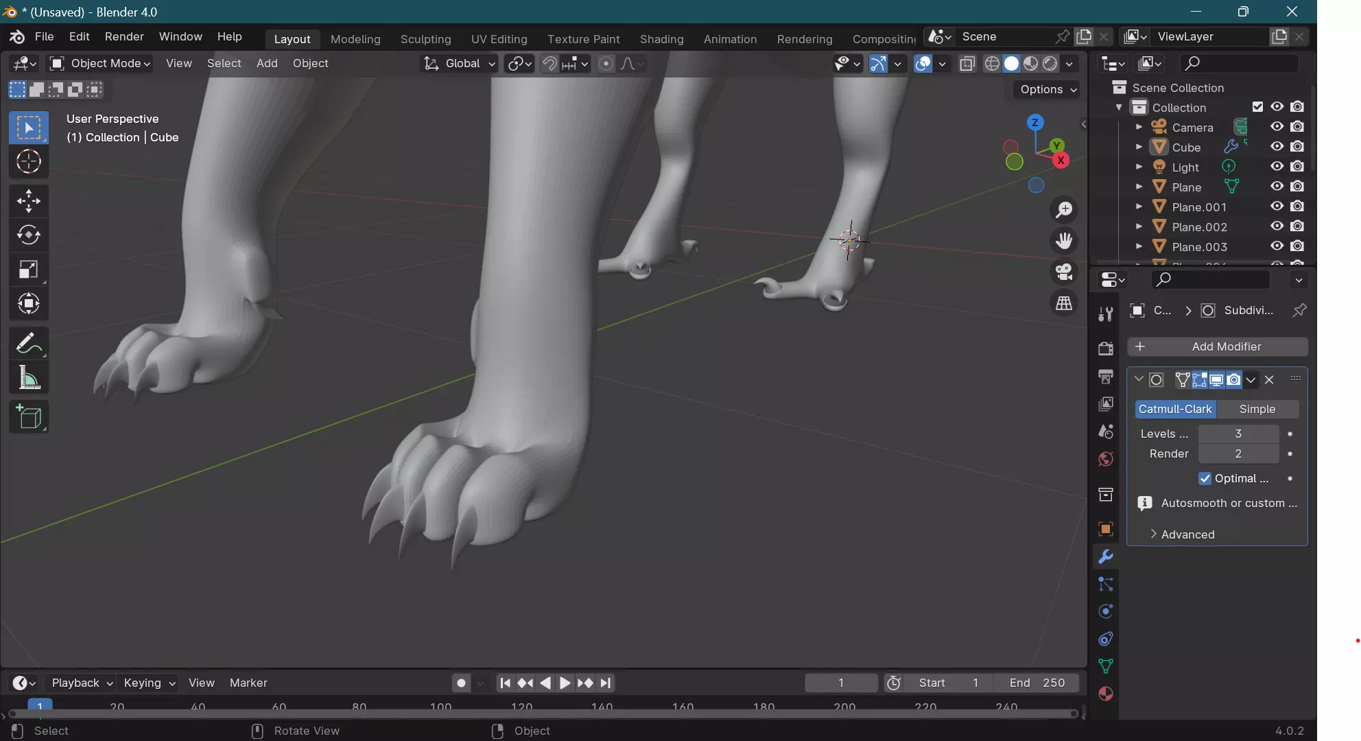Select the Scale tool
The height and width of the screenshot is (741, 1361).
click(29, 270)
